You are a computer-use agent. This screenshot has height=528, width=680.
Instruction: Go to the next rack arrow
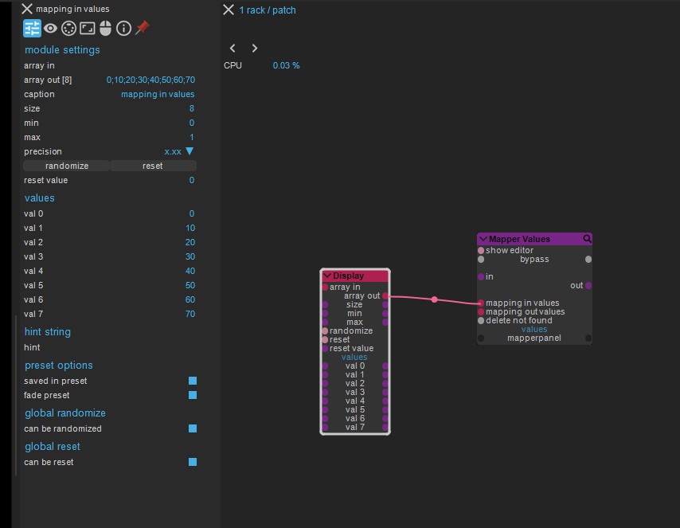(x=254, y=49)
